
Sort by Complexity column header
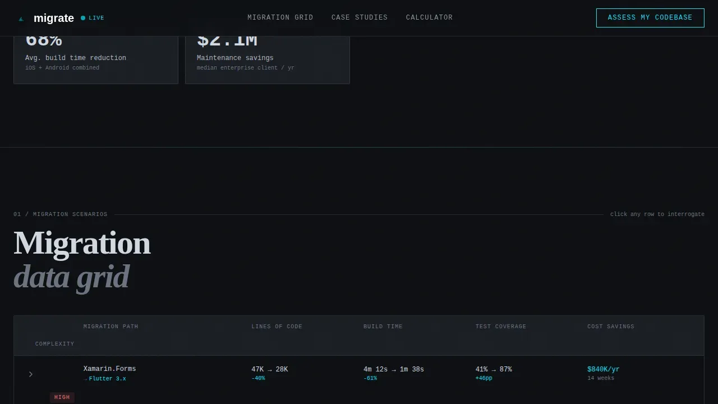pyautogui.click(x=54, y=344)
